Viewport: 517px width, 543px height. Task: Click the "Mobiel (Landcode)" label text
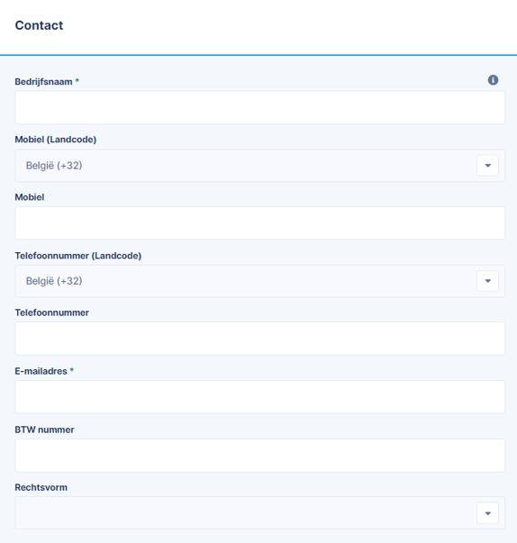(56, 140)
